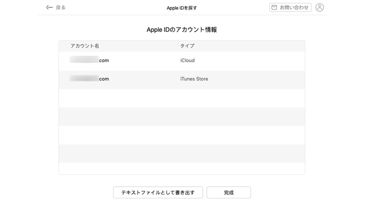Click テキストファイルとして書き出す button
The image size is (365, 212).
pos(158,192)
